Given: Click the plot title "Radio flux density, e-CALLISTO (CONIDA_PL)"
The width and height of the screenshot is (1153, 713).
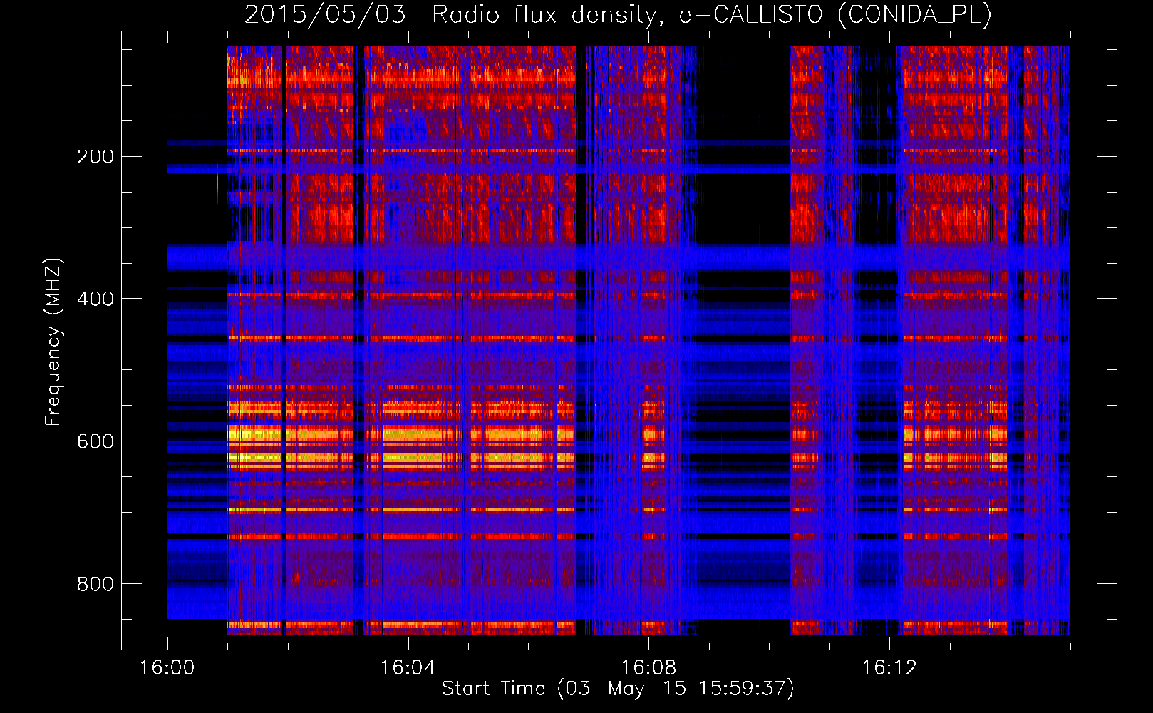Looking at the screenshot, I should coord(711,15).
